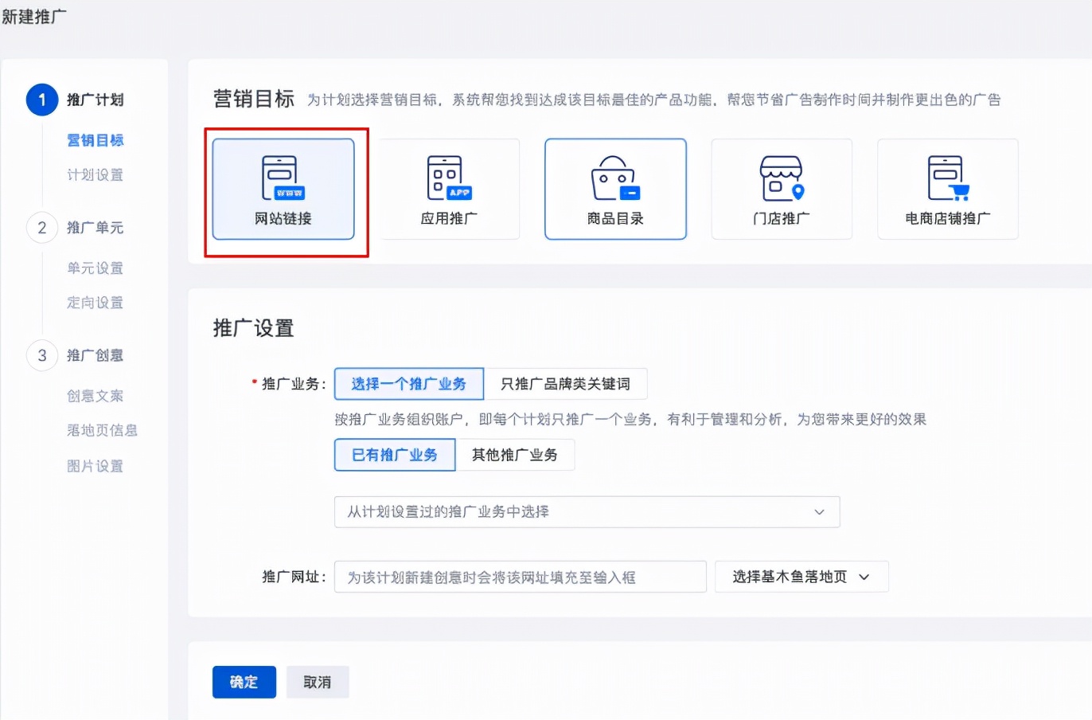Jump to step 2 推广单元 circle
This screenshot has height=720, width=1092.
click(x=42, y=228)
